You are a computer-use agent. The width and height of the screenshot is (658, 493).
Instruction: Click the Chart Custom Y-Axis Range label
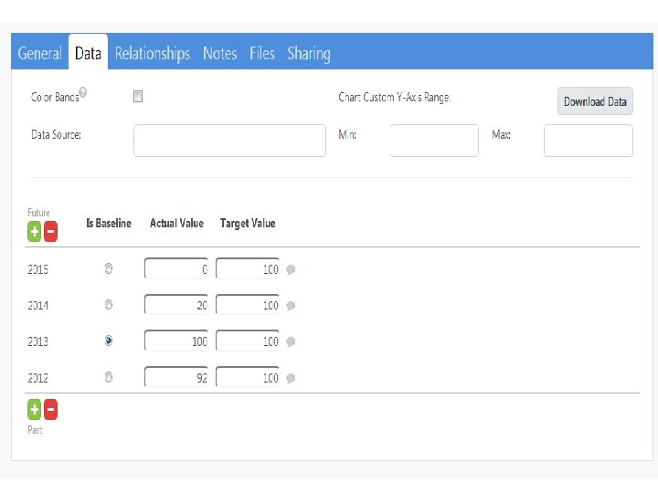pyautogui.click(x=395, y=98)
